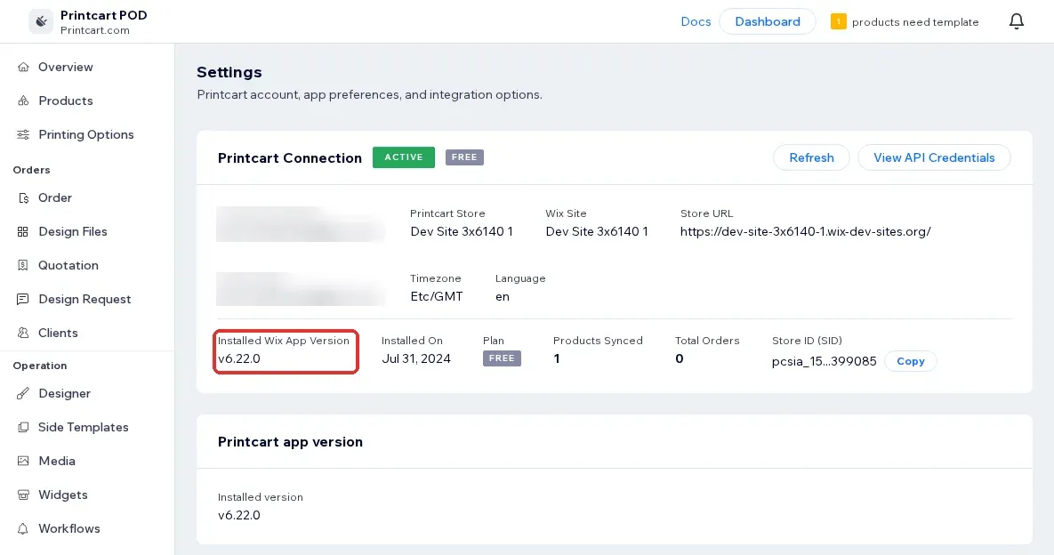Click the FREE badge beside ACTIVE
1054x555 pixels.
tap(464, 157)
